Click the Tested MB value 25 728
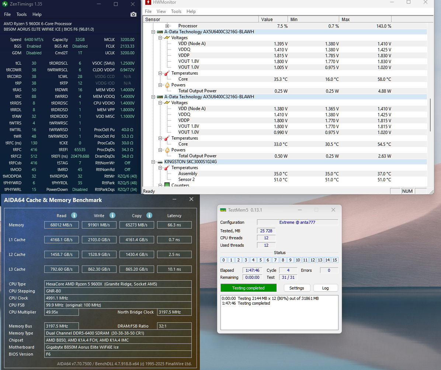Screen dimensions: 441x370 pyautogui.click(x=266, y=231)
